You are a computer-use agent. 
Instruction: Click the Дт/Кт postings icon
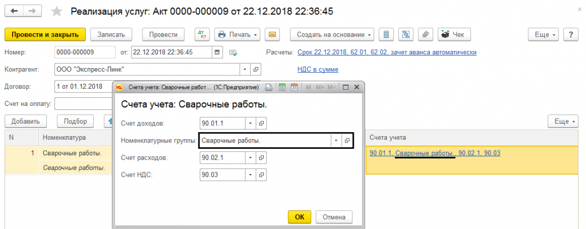point(202,34)
